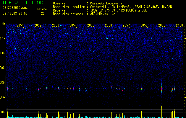Click the 2051 time axis marker
This screenshot has height=118, width=186.
tap(20, 25)
